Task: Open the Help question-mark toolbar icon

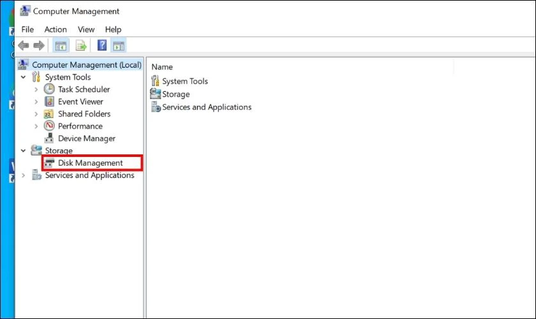Action: 102,45
